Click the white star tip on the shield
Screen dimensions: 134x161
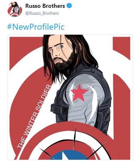[64, 155]
